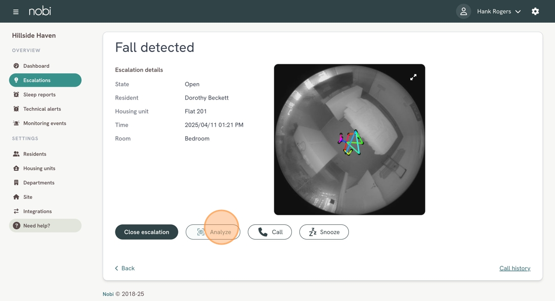Expand the camera image to fullscreen
The height and width of the screenshot is (301, 555).
point(413,77)
